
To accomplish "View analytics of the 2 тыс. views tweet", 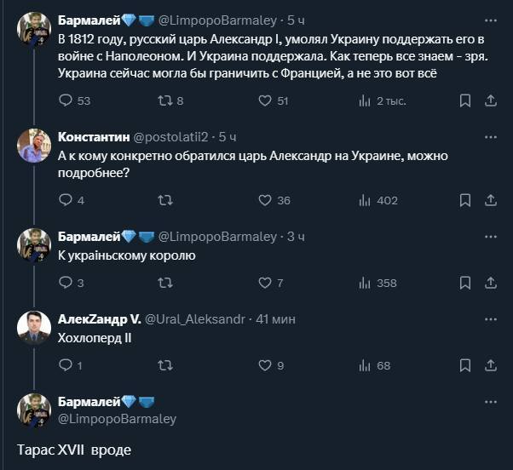I will pyautogui.click(x=365, y=101).
